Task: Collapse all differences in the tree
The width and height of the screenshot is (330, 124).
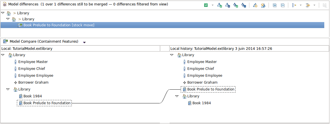Action: coord(283,5)
